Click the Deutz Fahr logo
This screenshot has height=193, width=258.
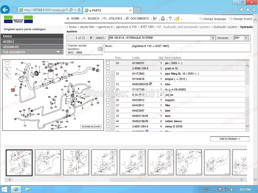(x=18, y=19)
